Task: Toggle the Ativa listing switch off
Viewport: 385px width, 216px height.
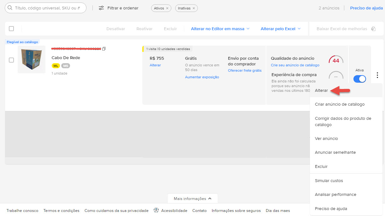Action: 359,79
